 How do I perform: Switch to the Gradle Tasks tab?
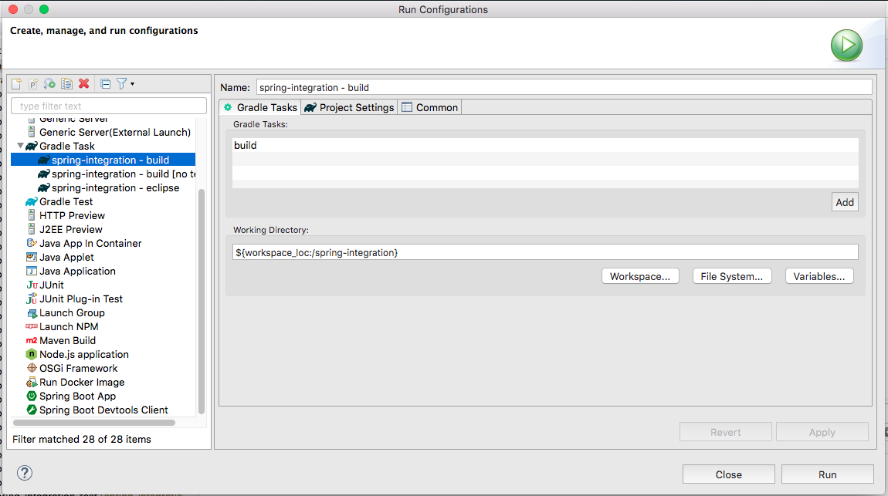point(260,107)
